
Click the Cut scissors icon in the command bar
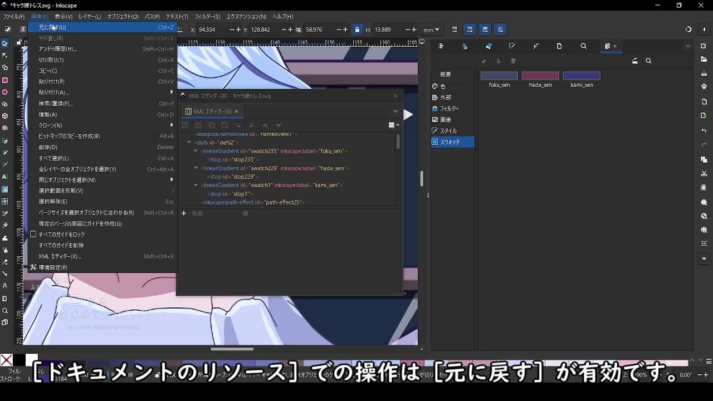pos(704,174)
